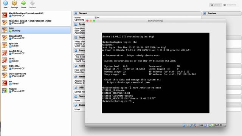Select the Huawei VM icon
This screenshot has width=242, height=136.
coord(5,90)
